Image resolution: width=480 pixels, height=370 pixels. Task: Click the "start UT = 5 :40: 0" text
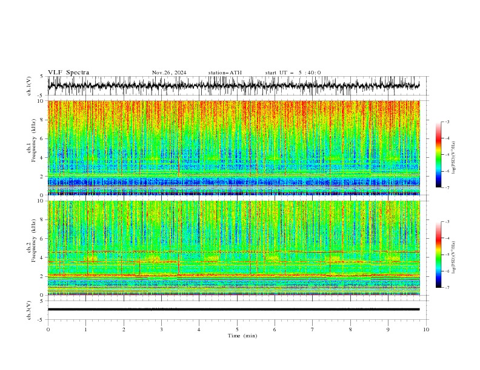click(x=293, y=73)
